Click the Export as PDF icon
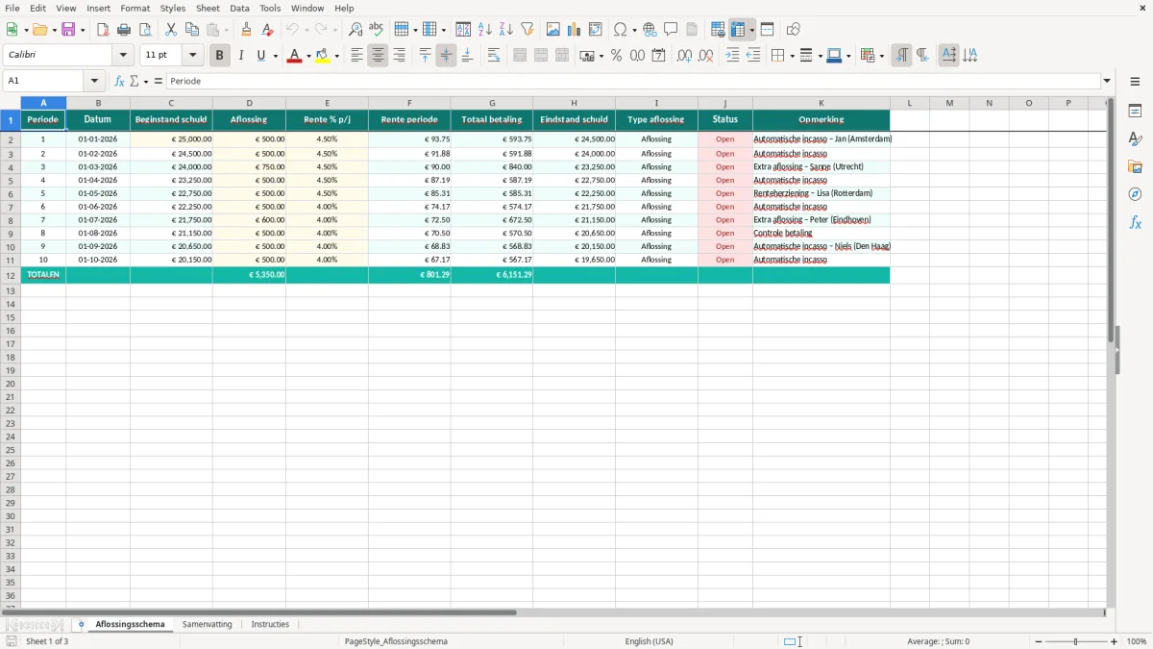Screen dimensions: 1153x649 point(103,30)
